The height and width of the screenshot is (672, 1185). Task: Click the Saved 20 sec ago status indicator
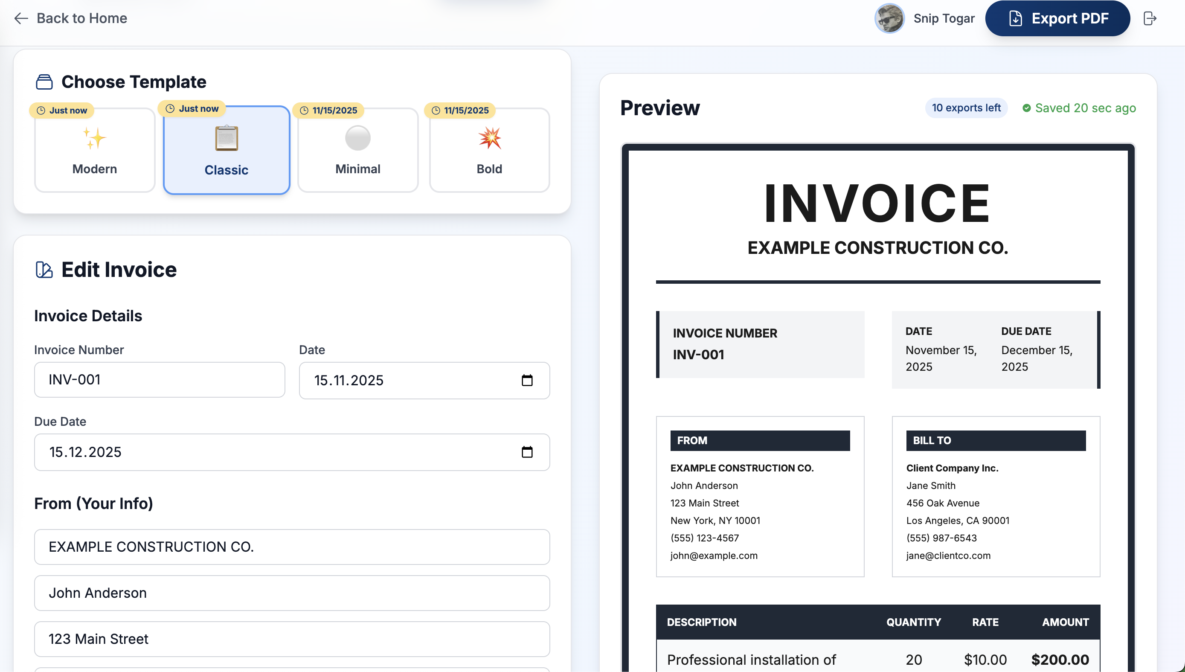[1078, 108]
